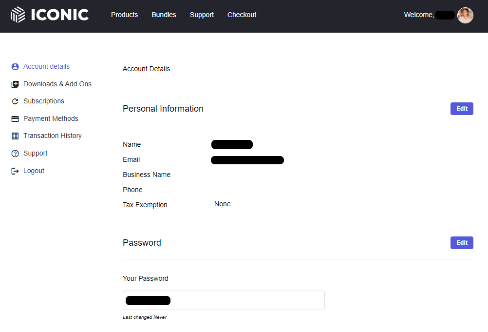Click the Iconic cube logo icon

coord(18,15)
